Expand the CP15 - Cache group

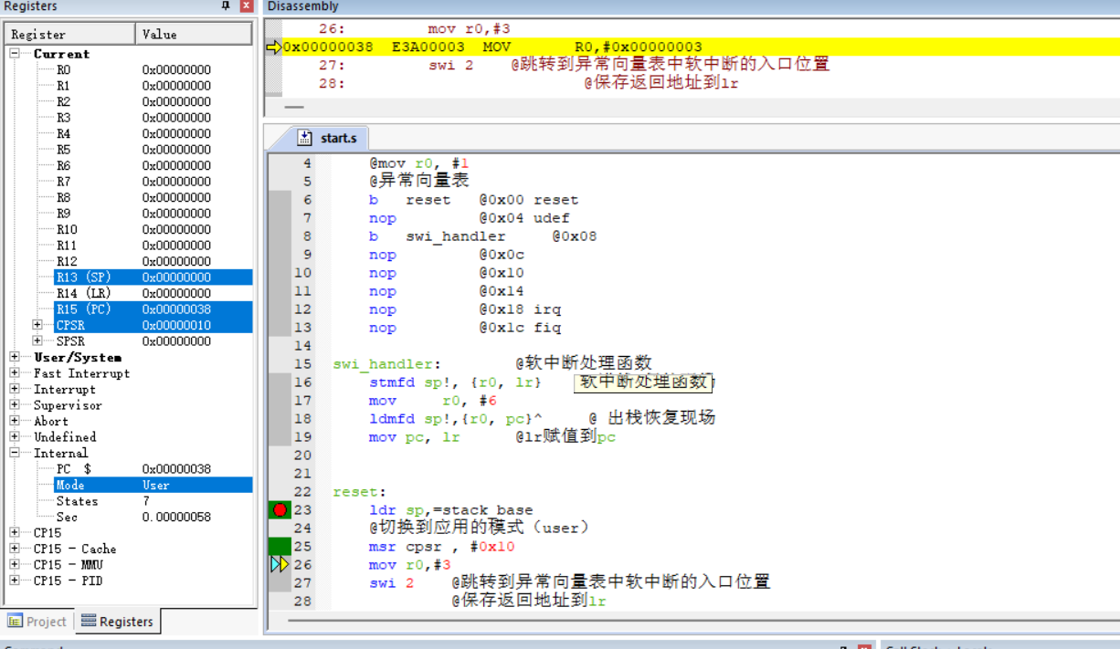click(15, 549)
